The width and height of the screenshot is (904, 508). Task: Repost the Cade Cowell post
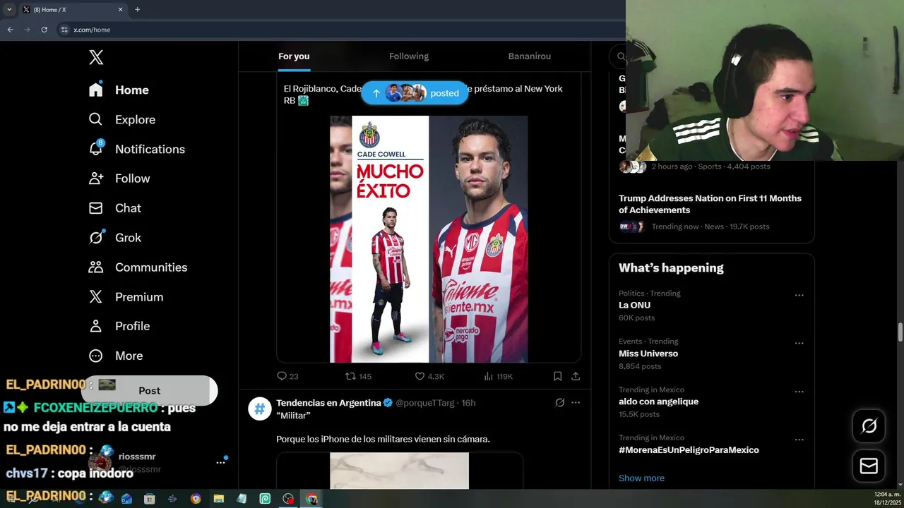358,376
